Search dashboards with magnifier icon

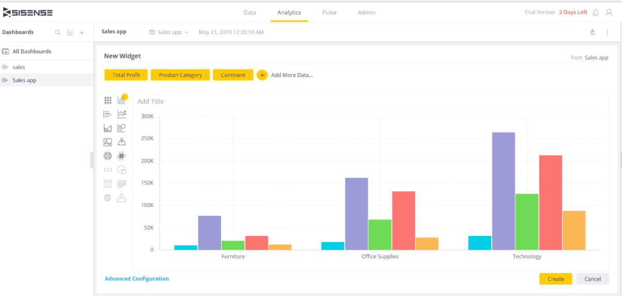coord(58,32)
